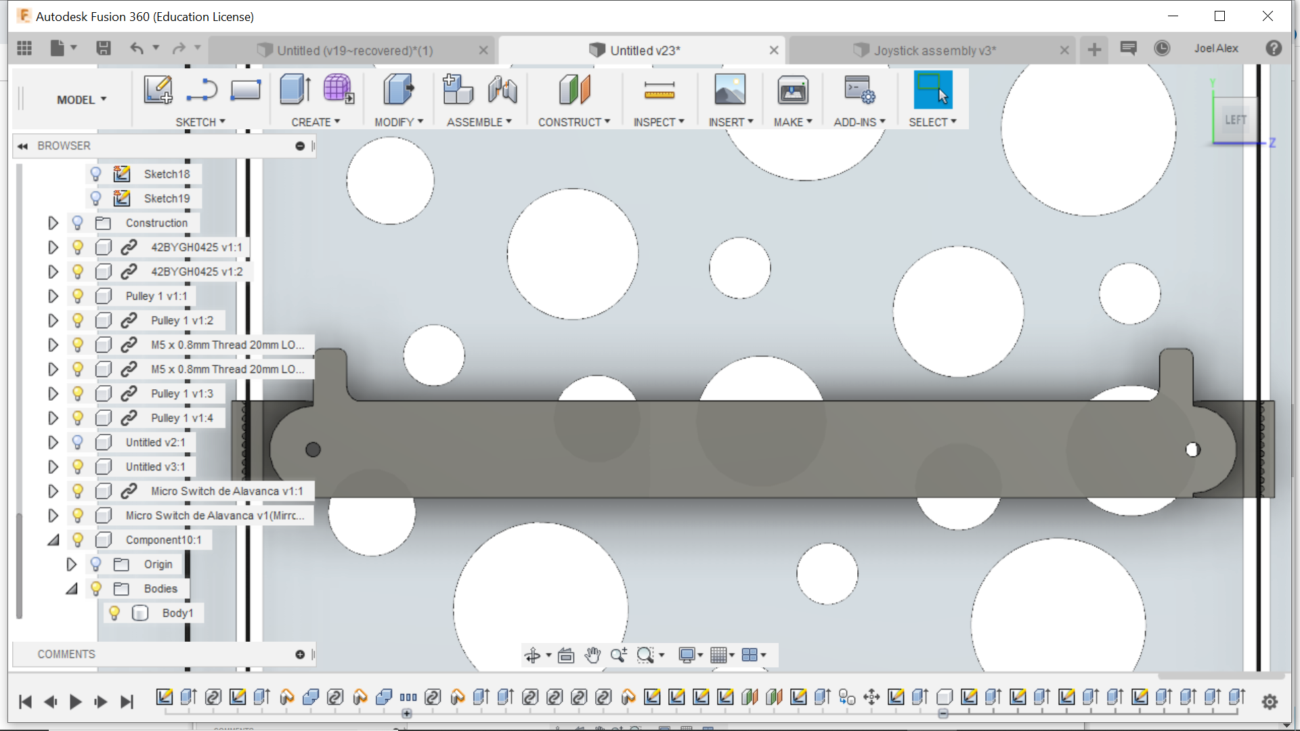The height and width of the screenshot is (731, 1300).
Task: Switch to Joystick assembly v3 tab
Action: (933, 50)
